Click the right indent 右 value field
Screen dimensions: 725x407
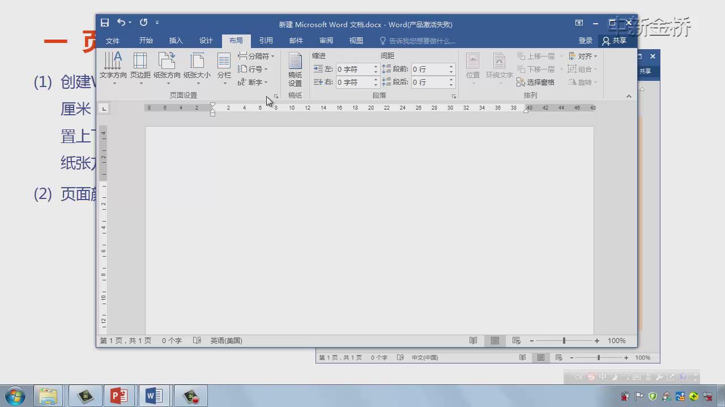pos(354,82)
